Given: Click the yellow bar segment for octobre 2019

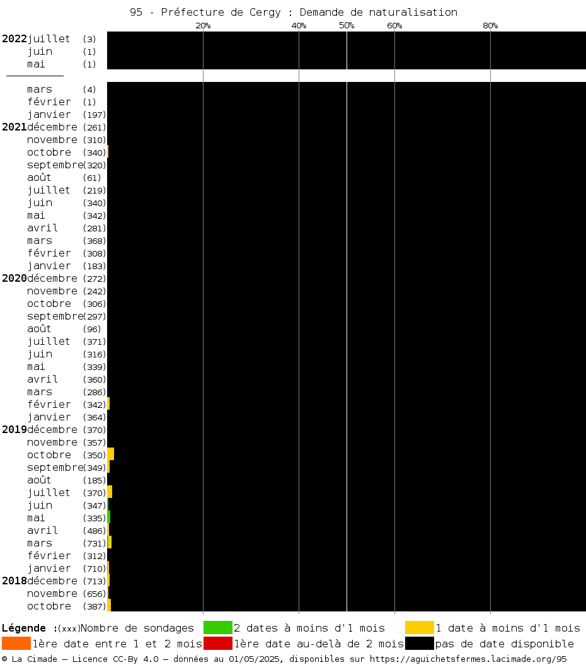Looking at the screenshot, I should point(111,454).
